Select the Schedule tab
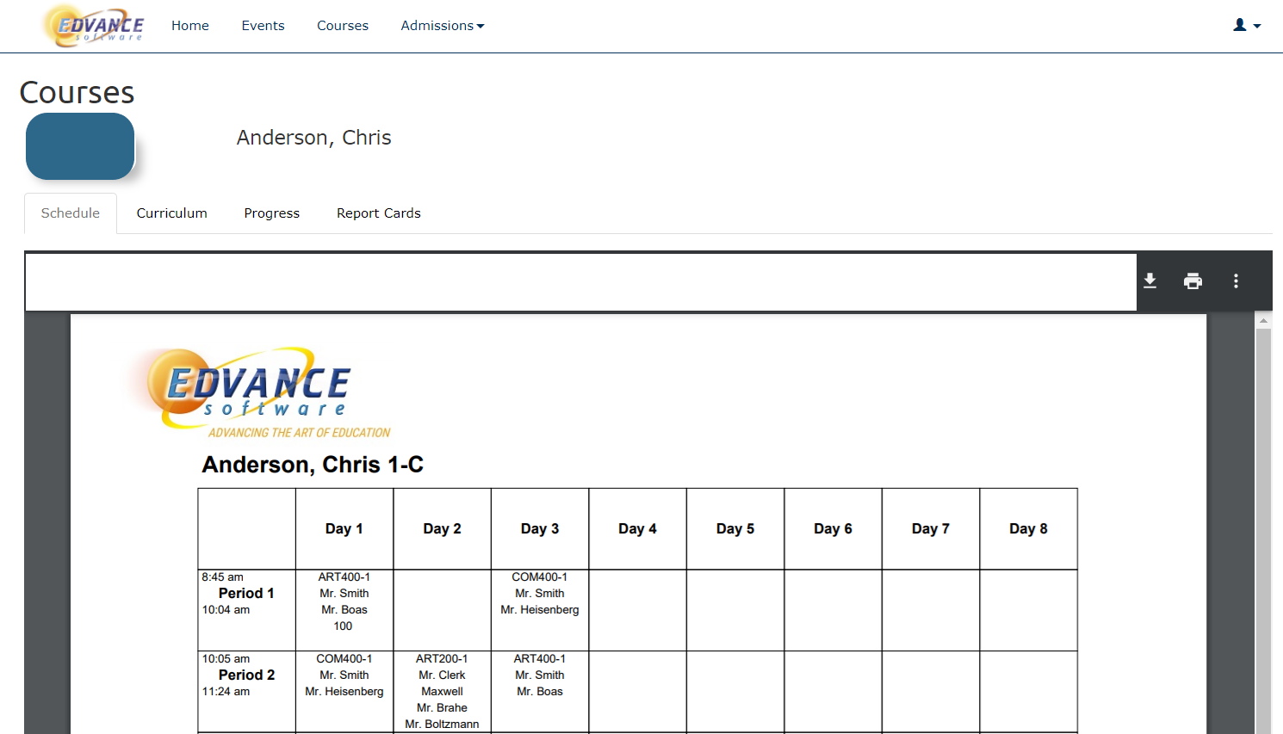Viewport: 1283px width, 734px height. (71, 213)
